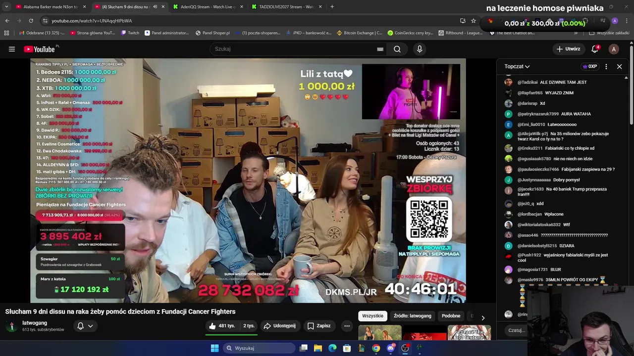Open the Wszystkie zakładki bookmarks folder
Screen dimensions: 634x356
pyautogui.click(x=609, y=33)
